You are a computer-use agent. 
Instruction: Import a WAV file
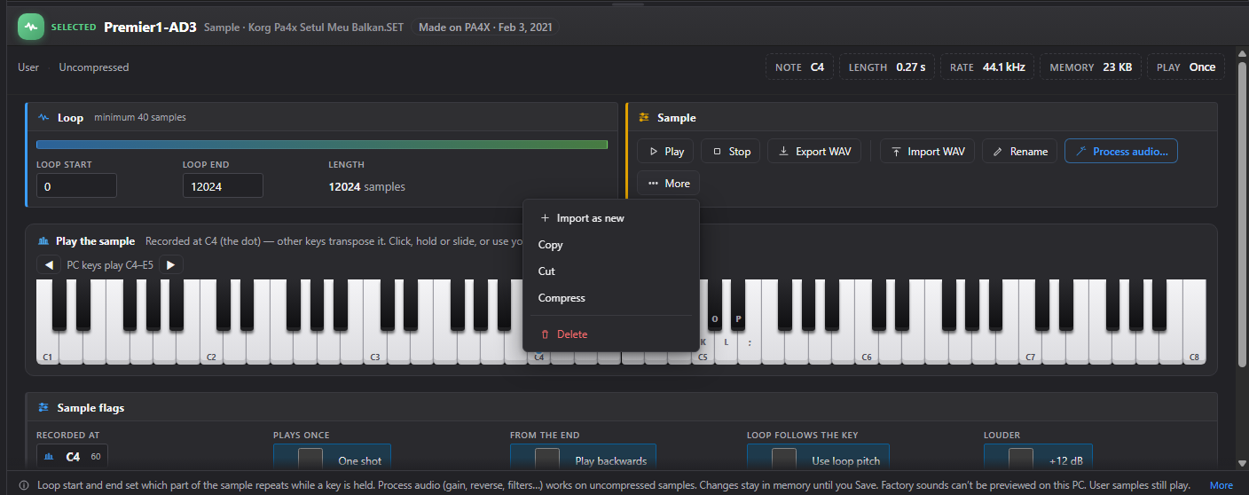pos(927,152)
